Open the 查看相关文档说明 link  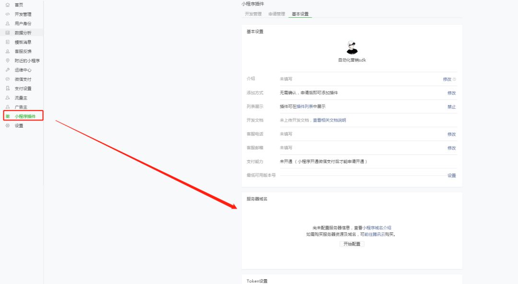click(x=330, y=120)
